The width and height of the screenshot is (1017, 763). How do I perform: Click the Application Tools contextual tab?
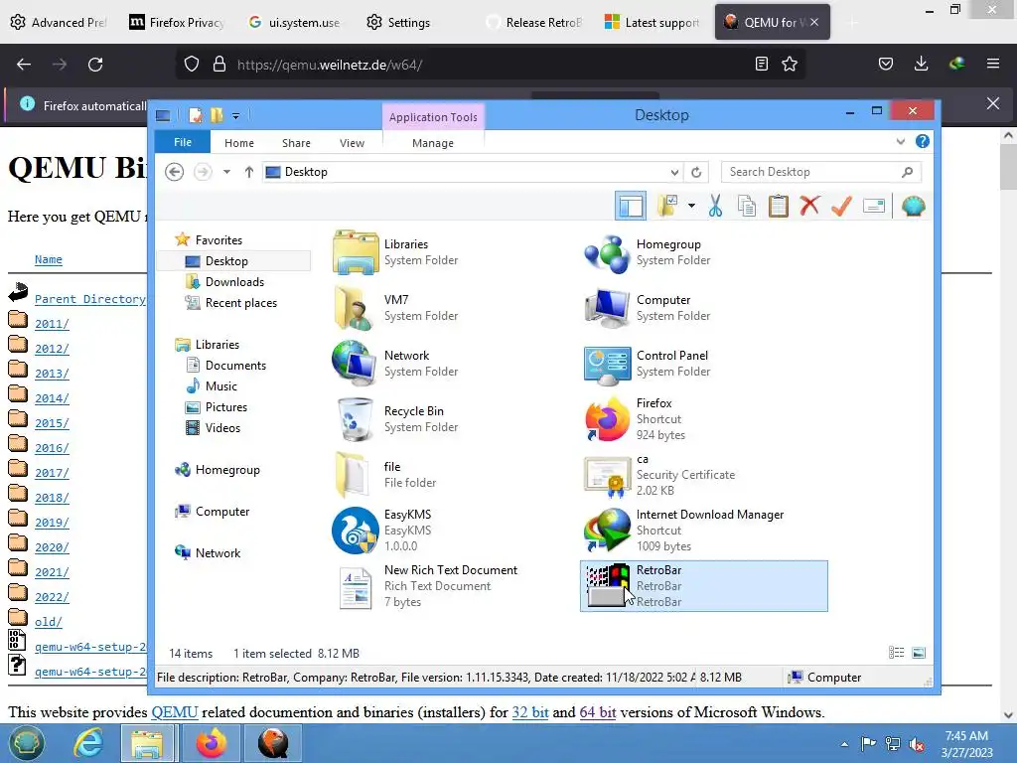[x=433, y=117]
